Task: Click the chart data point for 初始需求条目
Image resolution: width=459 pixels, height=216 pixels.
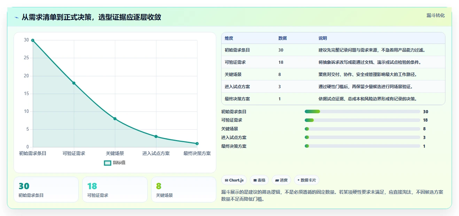Action: (33, 40)
